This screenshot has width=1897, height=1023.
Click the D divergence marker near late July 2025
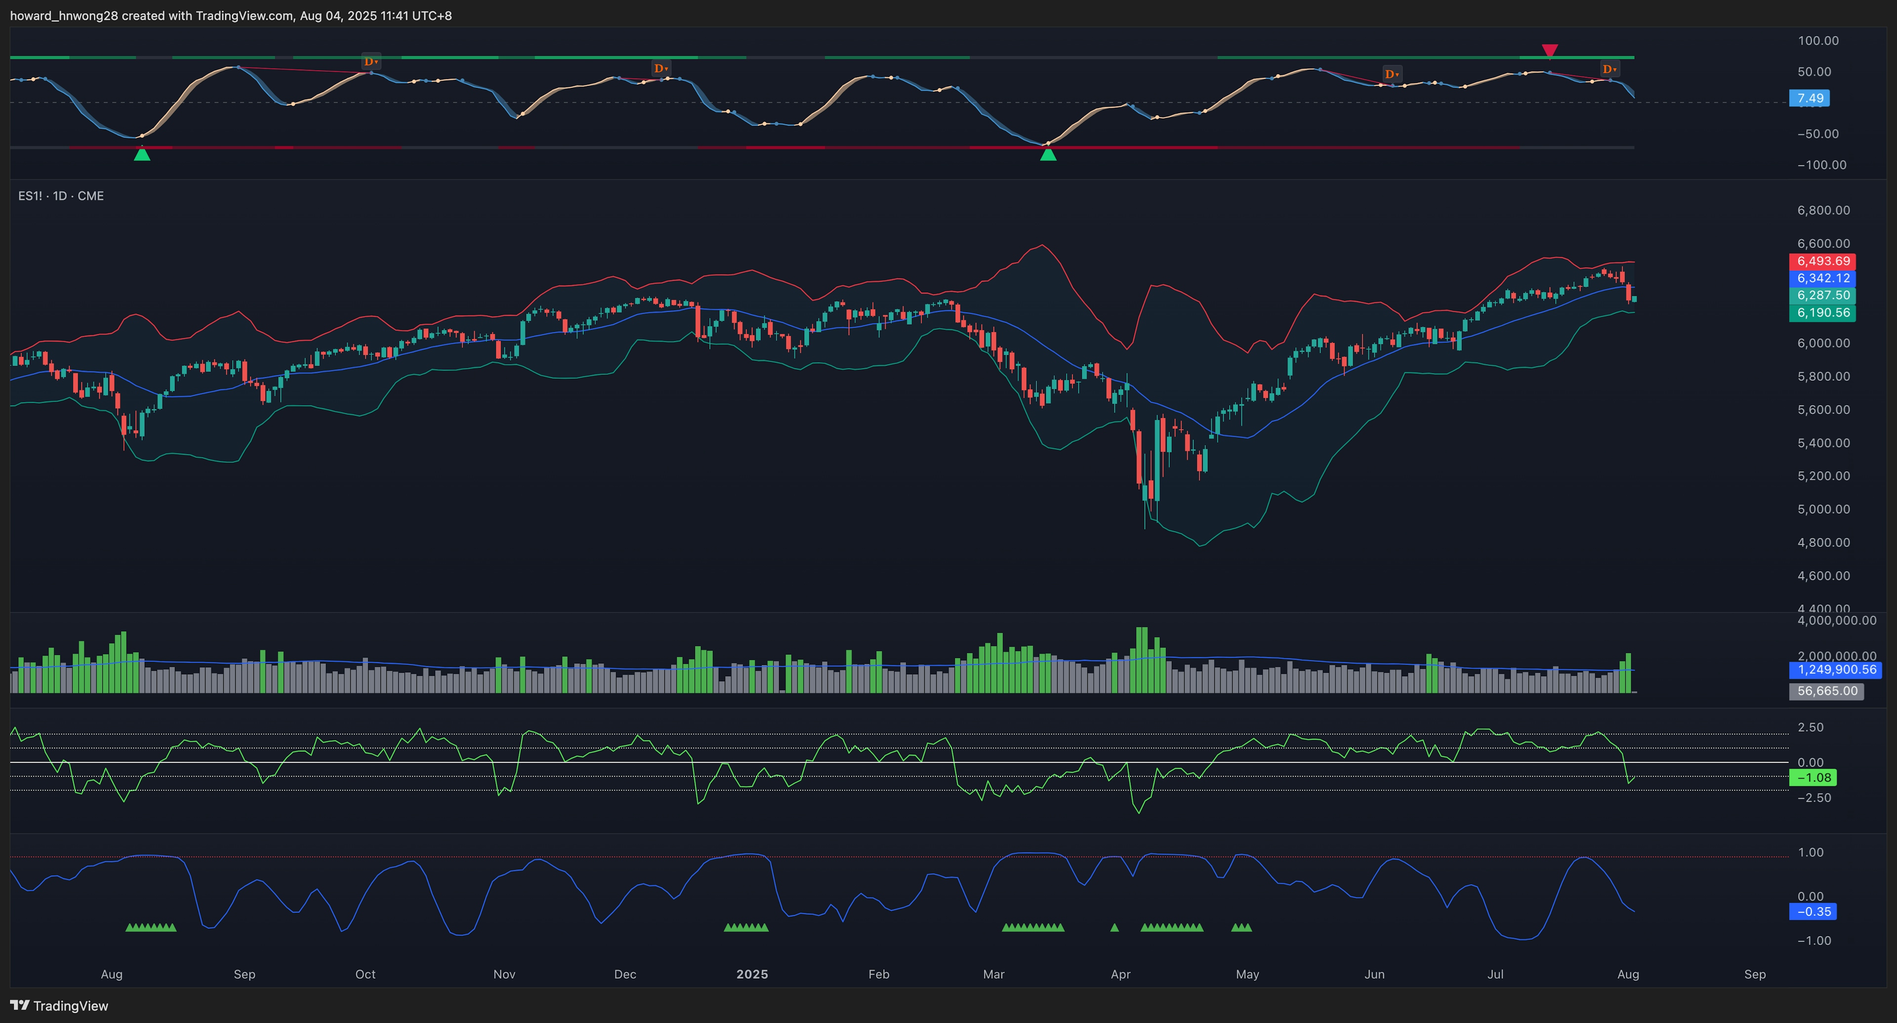coord(1609,69)
